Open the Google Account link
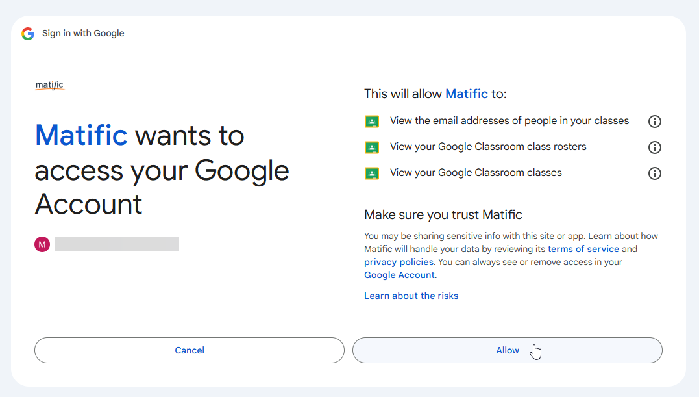 click(399, 275)
